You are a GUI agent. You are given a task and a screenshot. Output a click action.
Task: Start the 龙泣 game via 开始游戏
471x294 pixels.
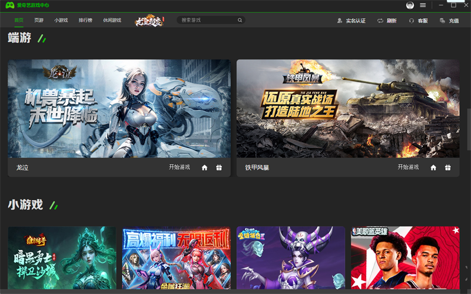point(180,167)
